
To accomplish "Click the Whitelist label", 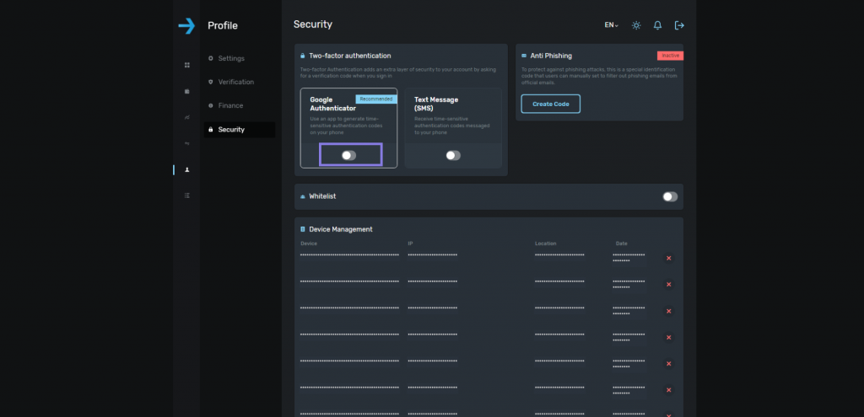I will [322, 196].
